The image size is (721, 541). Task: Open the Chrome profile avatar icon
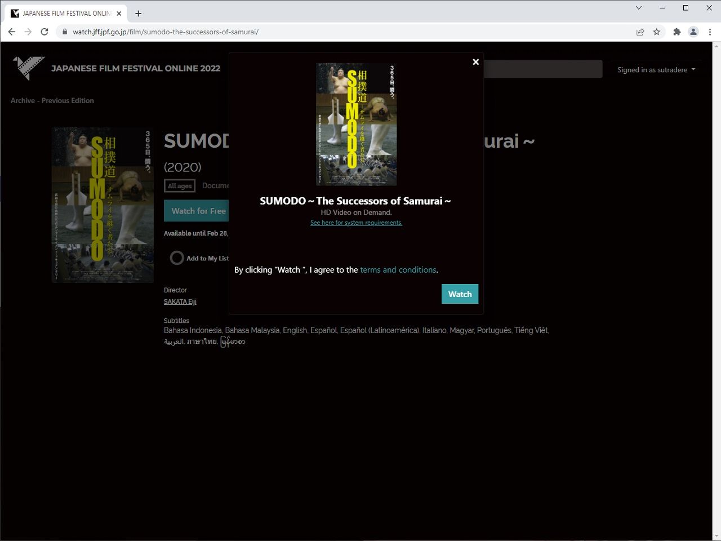click(x=693, y=32)
